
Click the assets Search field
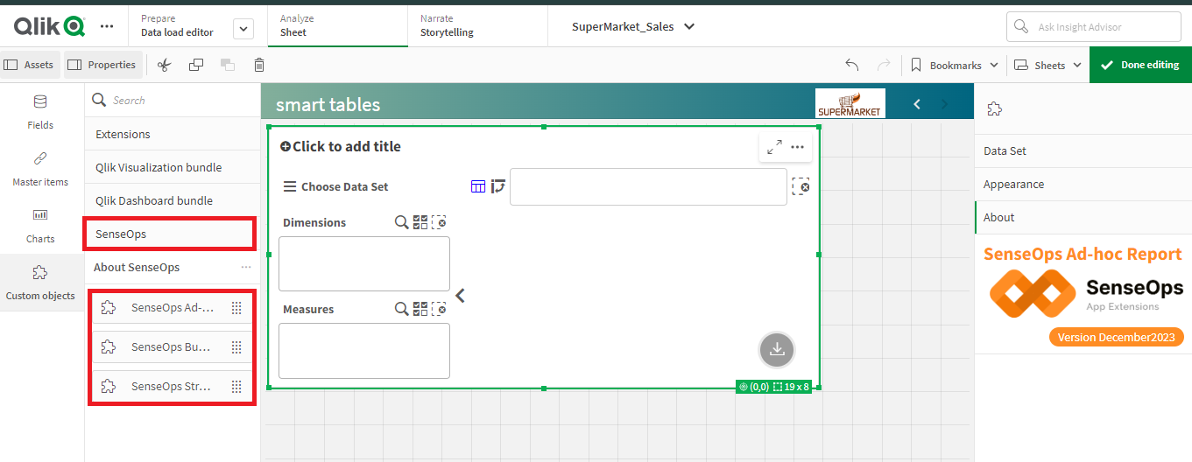[x=173, y=101]
